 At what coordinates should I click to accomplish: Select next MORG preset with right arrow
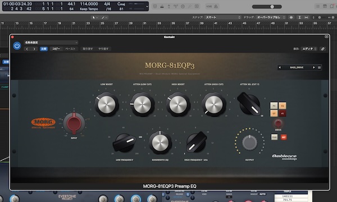point(314,67)
